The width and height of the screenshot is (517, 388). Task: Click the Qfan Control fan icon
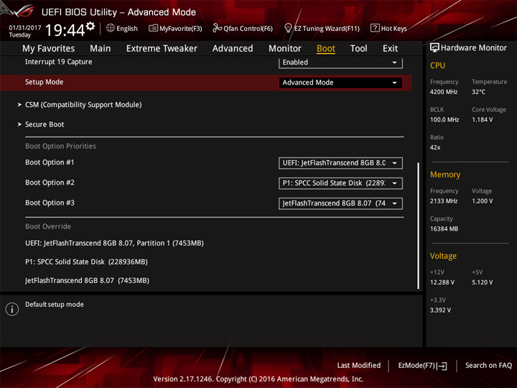click(x=217, y=28)
